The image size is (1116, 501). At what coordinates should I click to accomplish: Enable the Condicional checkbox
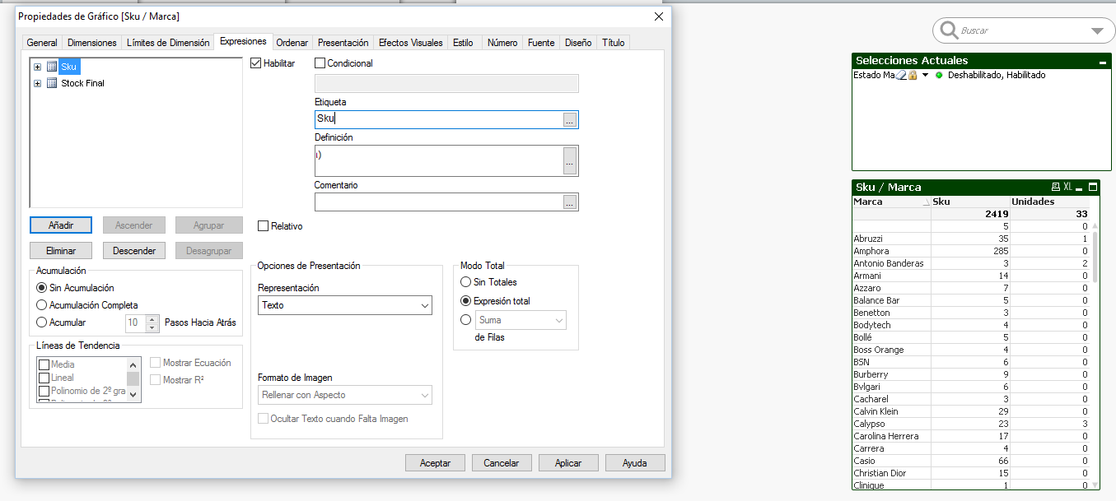320,63
